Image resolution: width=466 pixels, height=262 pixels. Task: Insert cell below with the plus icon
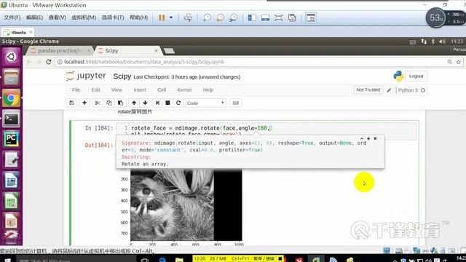[x=84, y=103]
